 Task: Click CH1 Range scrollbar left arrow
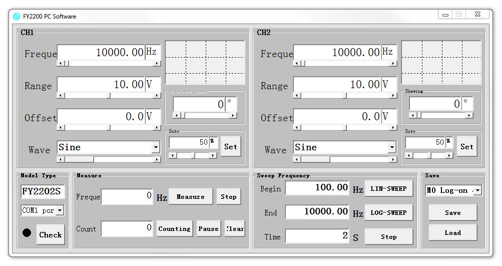point(61,96)
